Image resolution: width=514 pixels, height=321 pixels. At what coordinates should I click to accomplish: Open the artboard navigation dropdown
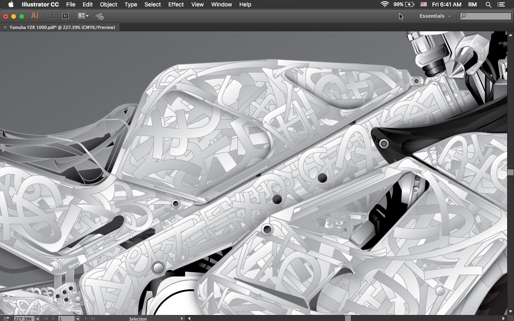(x=78, y=319)
